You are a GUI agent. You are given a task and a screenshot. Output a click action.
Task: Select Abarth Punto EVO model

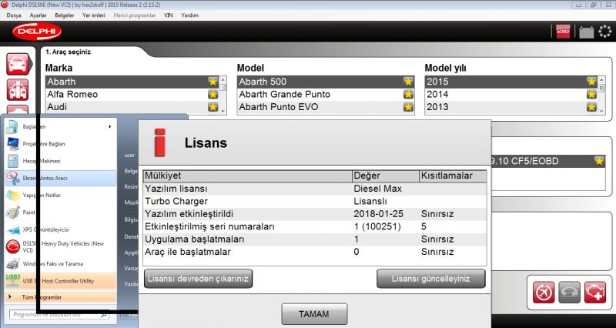click(326, 107)
